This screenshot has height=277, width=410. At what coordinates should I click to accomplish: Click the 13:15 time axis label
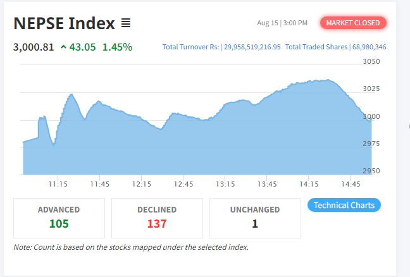click(x=225, y=184)
